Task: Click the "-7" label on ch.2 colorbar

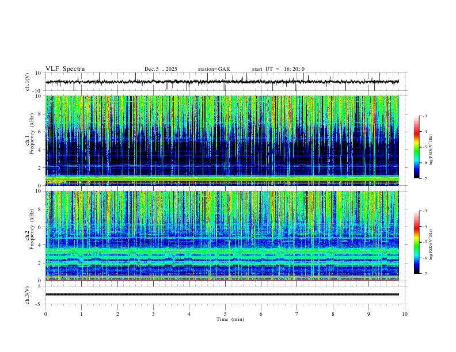Action: (424, 273)
